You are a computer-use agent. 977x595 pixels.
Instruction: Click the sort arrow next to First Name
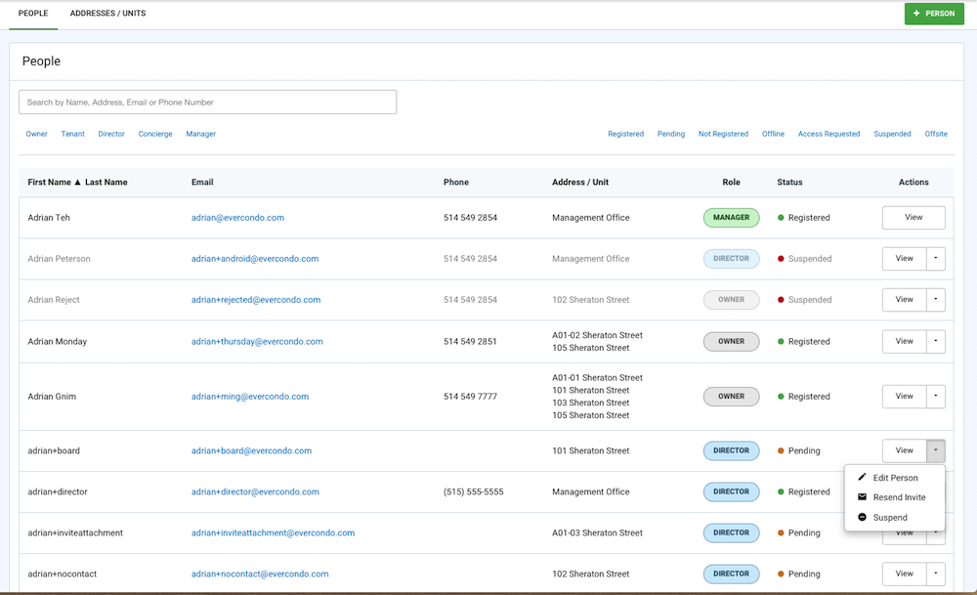(x=78, y=183)
